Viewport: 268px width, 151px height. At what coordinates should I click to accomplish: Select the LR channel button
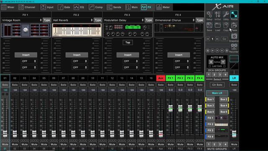point(234,78)
